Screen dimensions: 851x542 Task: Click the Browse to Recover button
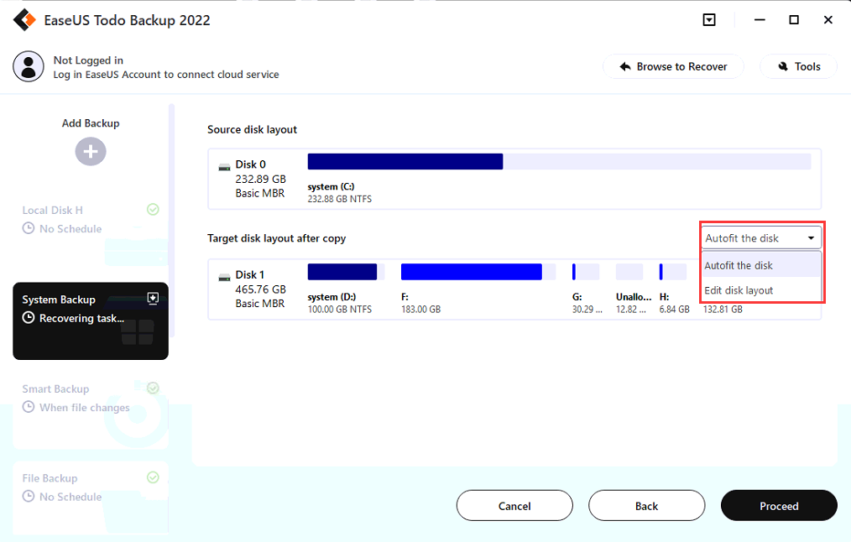click(673, 66)
